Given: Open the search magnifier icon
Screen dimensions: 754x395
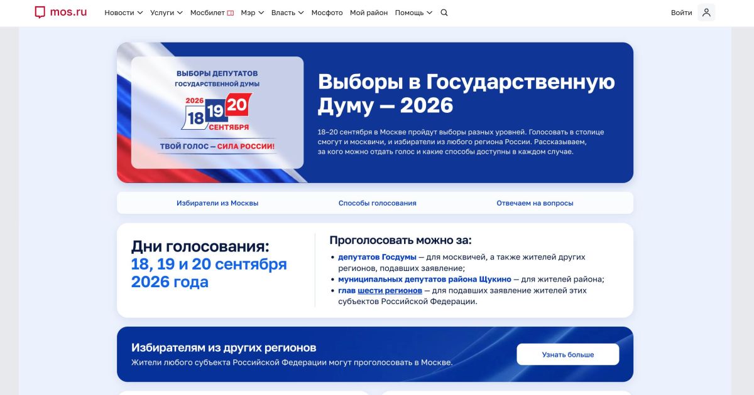Looking at the screenshot, I should (x=444, y=13).
